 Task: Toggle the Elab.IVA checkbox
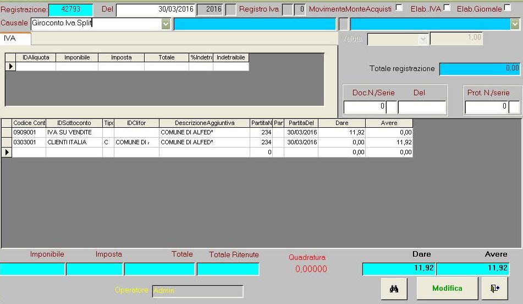coord(447,8)
